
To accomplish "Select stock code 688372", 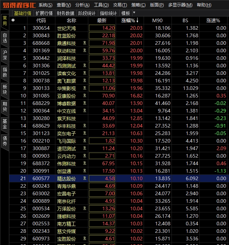I will 41,163.
